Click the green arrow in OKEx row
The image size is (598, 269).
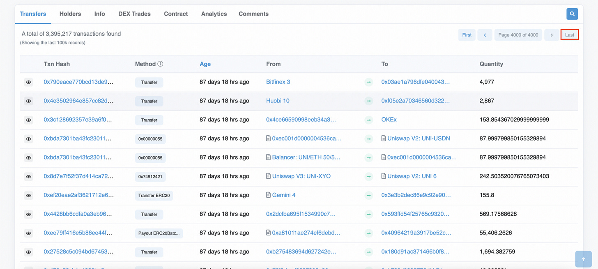[369, 120]
